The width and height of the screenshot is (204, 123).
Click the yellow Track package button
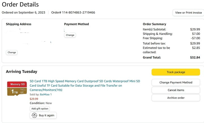click(x=176, y=72)
